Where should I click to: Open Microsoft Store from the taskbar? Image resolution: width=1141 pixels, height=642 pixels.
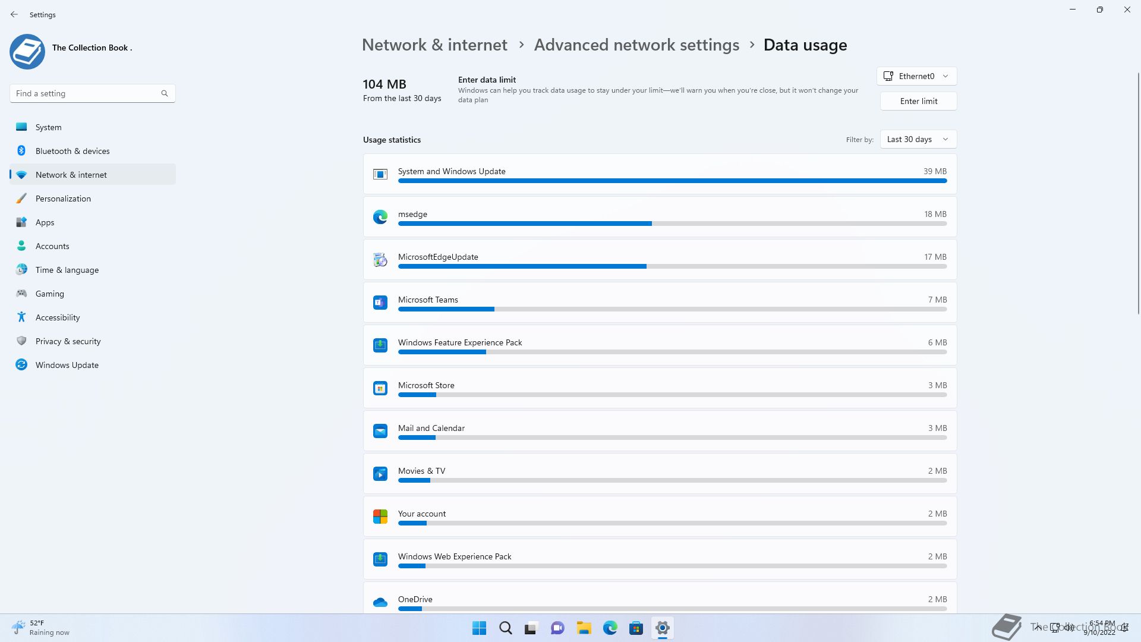point(636,628)
